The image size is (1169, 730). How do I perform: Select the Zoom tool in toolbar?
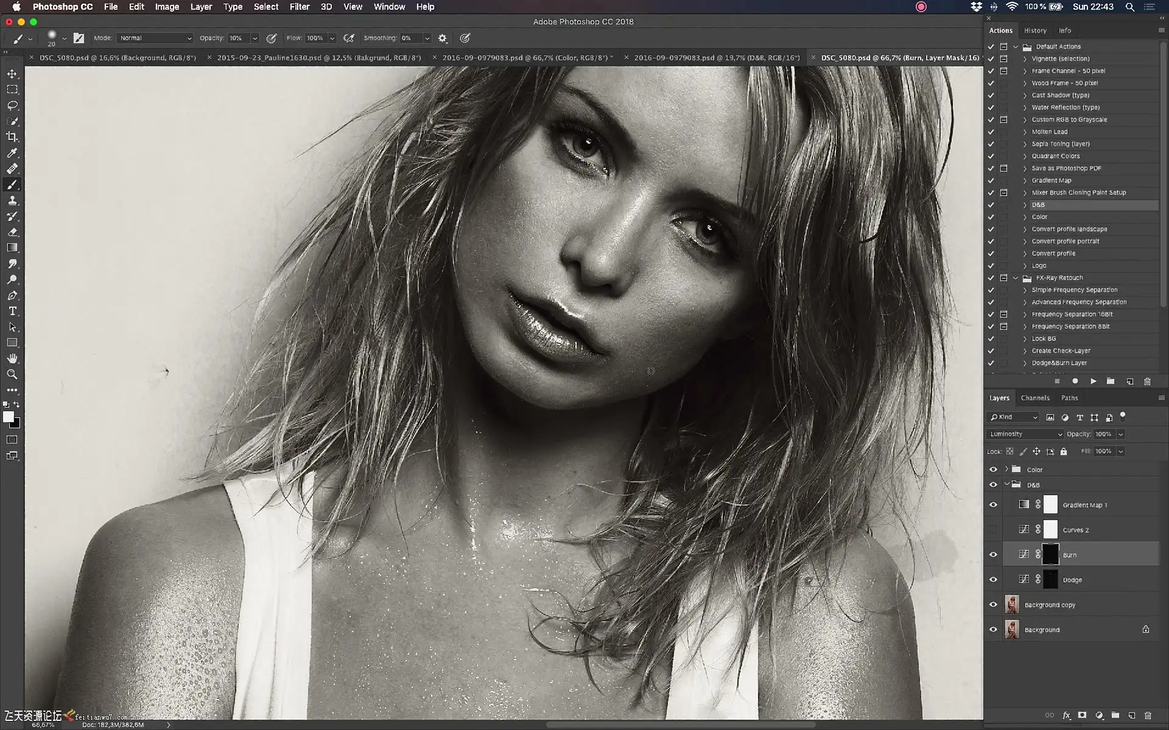click(x=12, y=374)
